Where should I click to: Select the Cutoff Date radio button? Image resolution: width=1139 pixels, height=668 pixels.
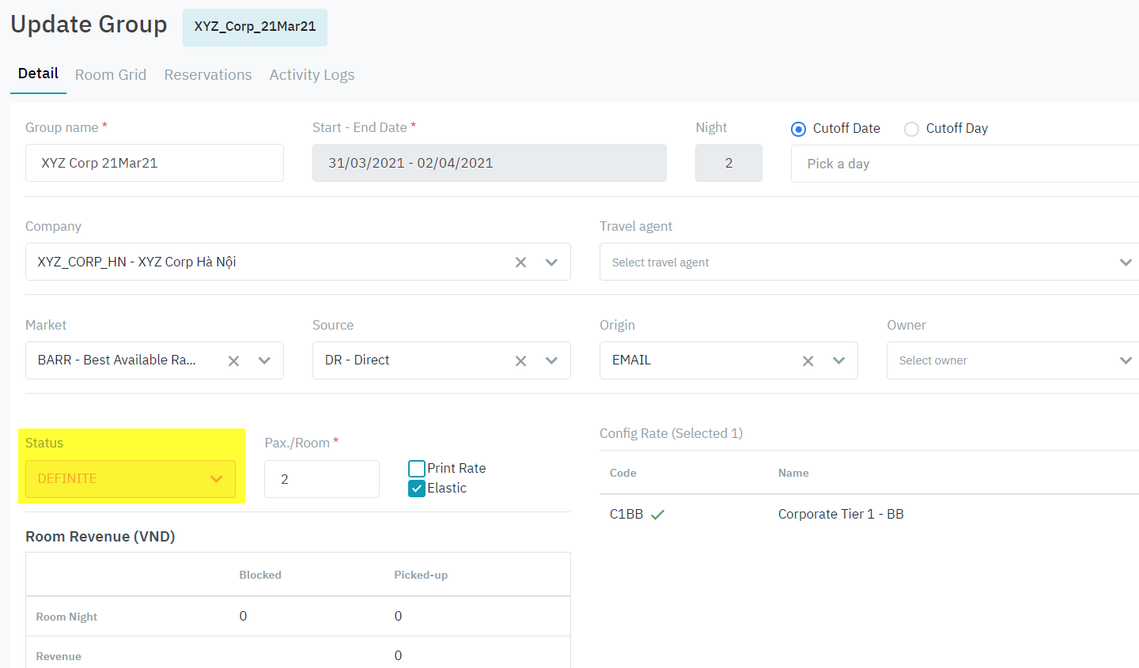[x=799, y=129]
